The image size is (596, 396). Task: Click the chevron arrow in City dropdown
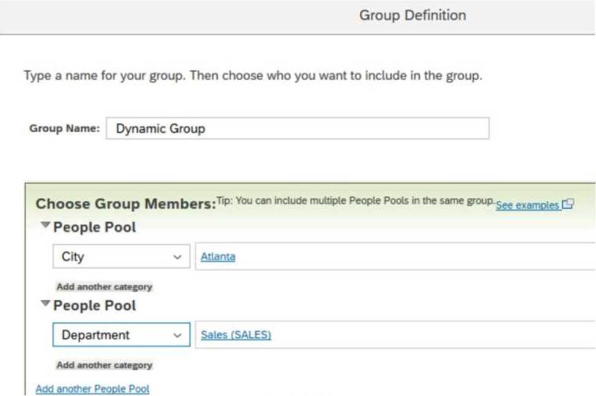tap(177, 257)
